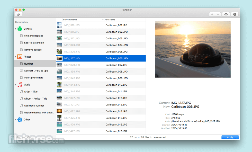Click the cube icon beside Set File Extension
The height and width of the screenshot is (152, 252).
click(x=21, y=43)
